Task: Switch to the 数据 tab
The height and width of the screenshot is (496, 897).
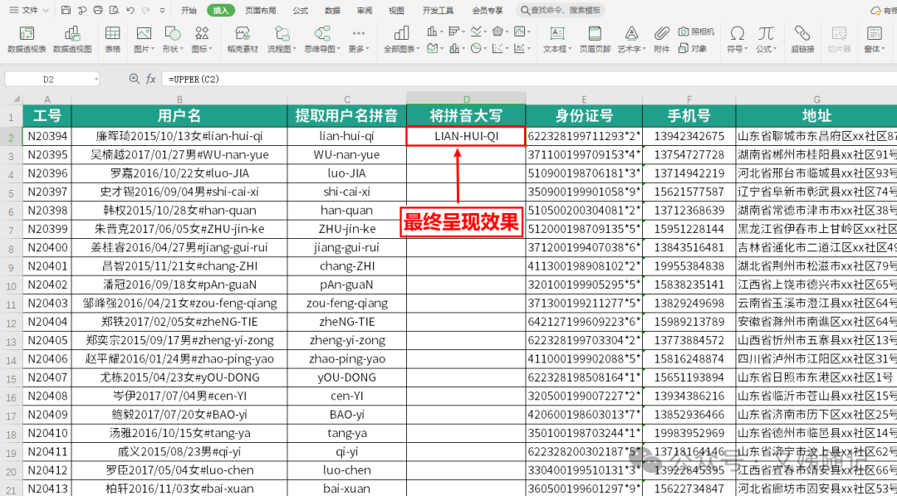Action: (332, 10)
